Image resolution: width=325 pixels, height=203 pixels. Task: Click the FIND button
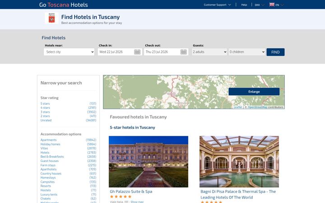[x=275, y=52]
